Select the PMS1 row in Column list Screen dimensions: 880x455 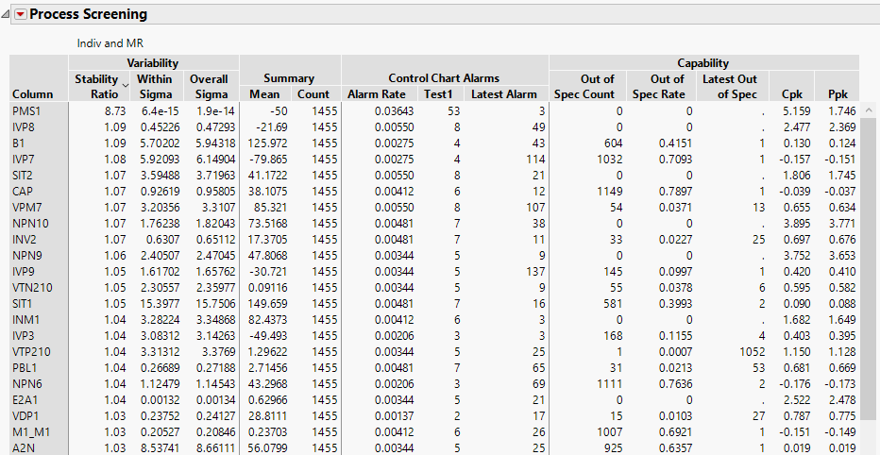pos(25,111)
